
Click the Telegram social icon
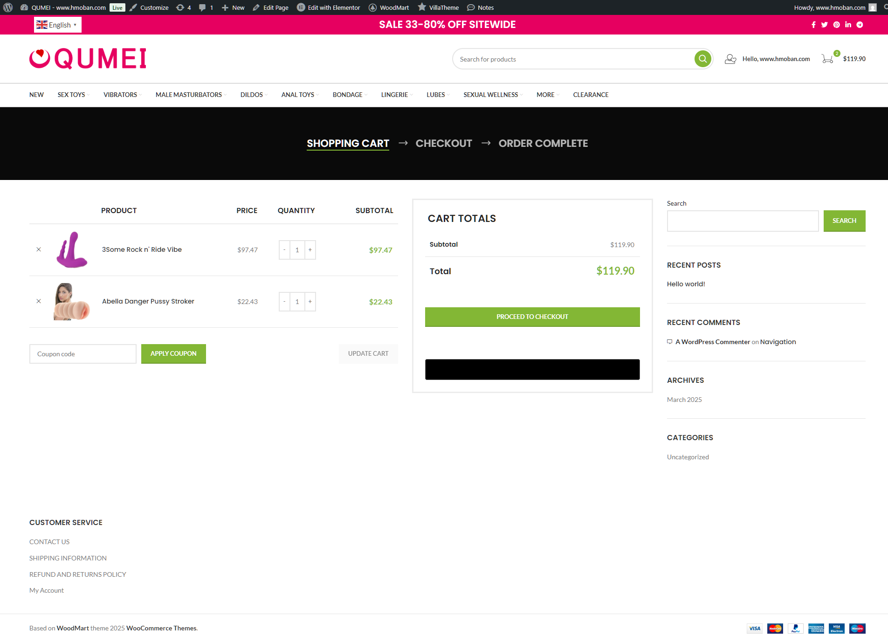860,25
